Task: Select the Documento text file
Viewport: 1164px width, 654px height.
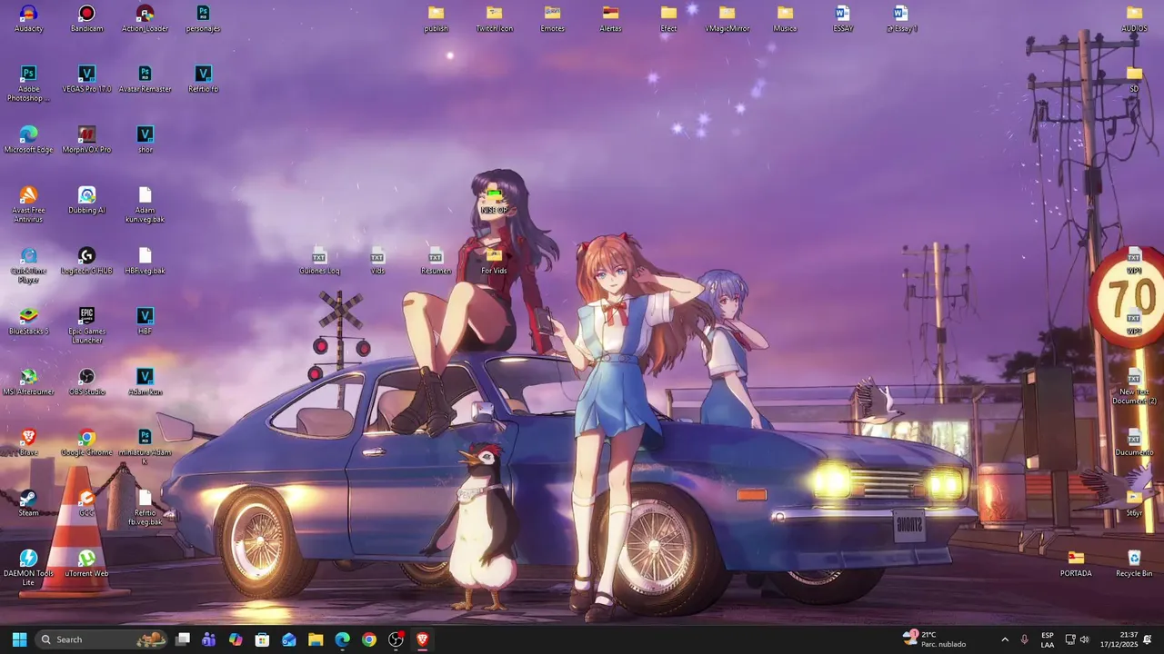Action: 1134,442
